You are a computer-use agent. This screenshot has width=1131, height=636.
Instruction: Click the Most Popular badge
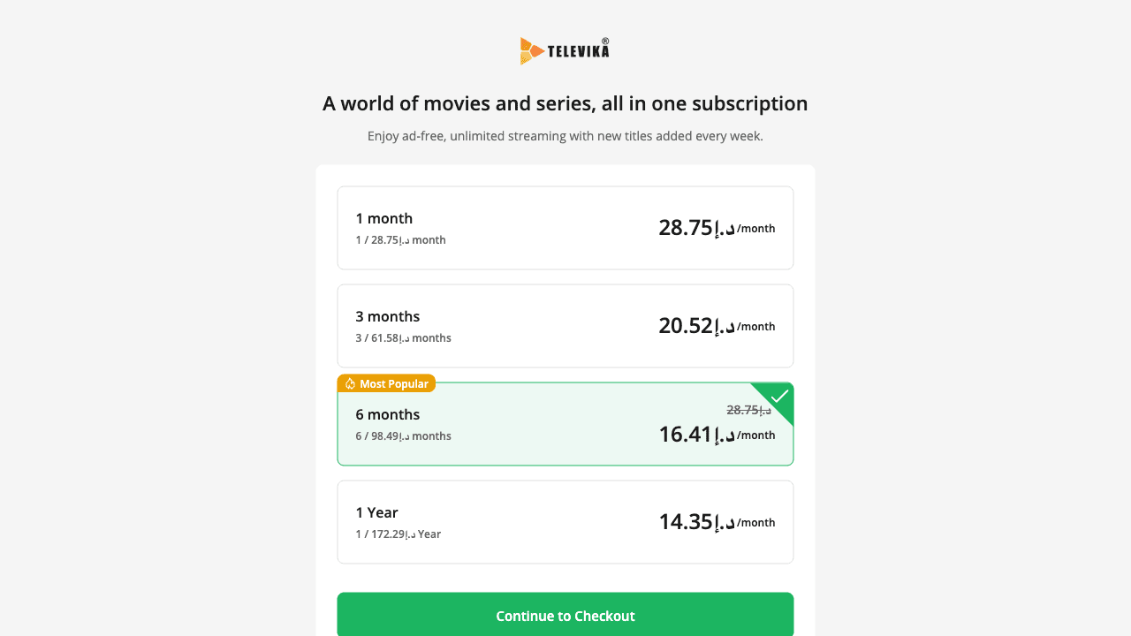coord(386,383)
